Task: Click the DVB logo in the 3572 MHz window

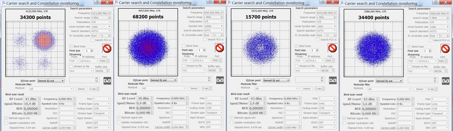Action: [333, 80]
